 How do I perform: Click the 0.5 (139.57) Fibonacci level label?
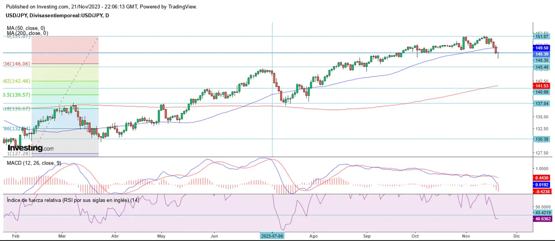tap(17, 95)
